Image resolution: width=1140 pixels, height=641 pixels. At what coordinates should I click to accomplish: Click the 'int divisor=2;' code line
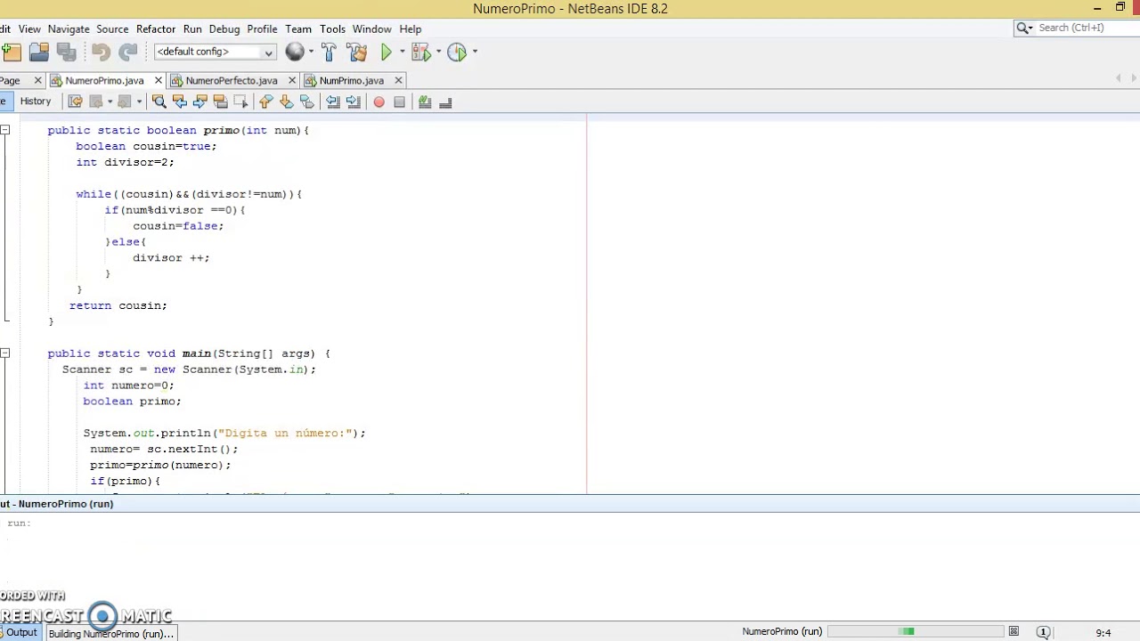(x=126, y=162)
